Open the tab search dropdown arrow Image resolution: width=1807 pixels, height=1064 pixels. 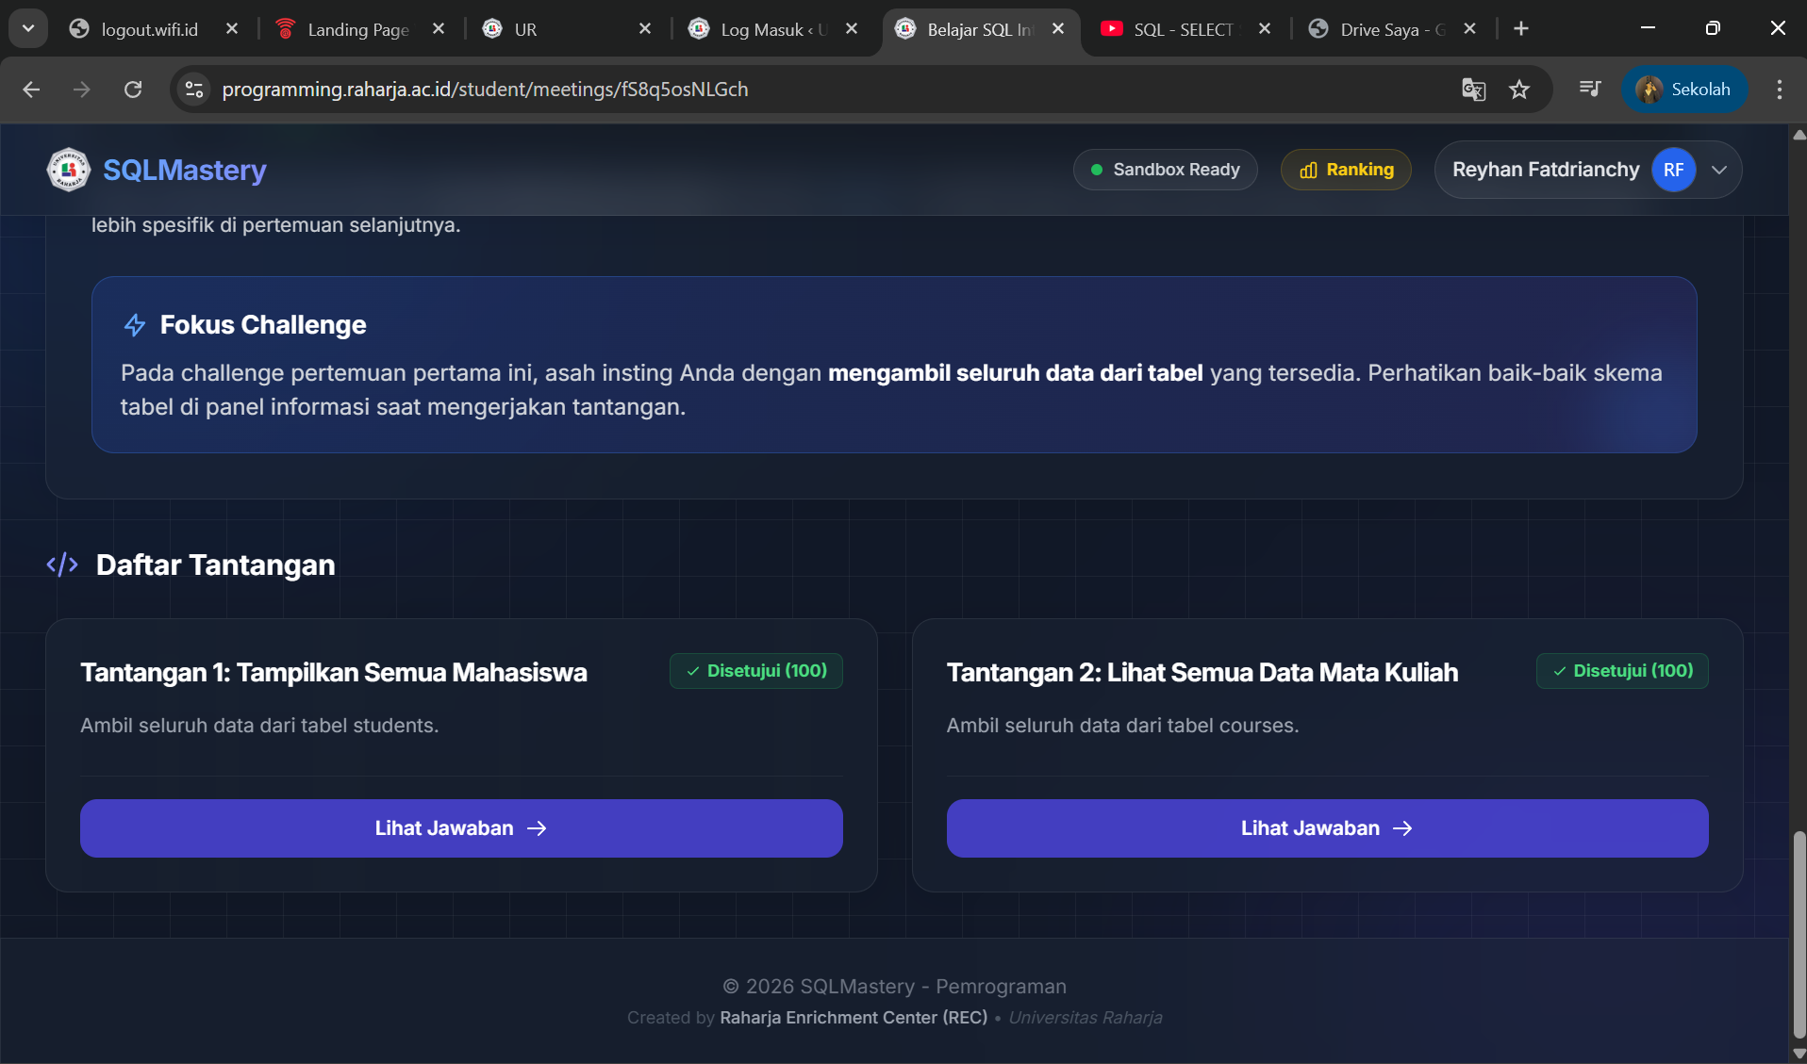click(28, 28)
